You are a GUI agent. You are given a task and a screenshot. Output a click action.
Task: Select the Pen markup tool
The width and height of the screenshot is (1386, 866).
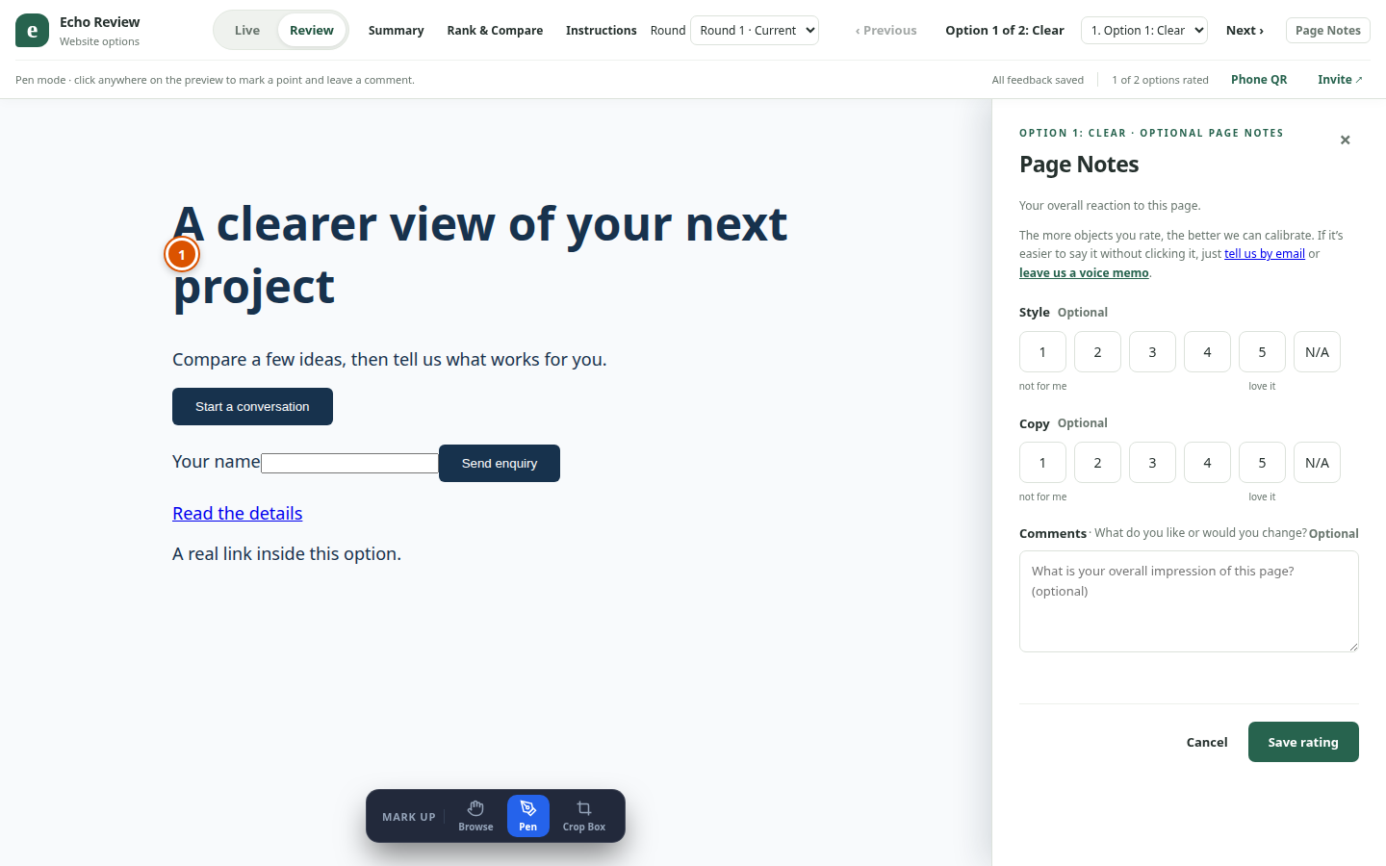click(x=528, y=816)
